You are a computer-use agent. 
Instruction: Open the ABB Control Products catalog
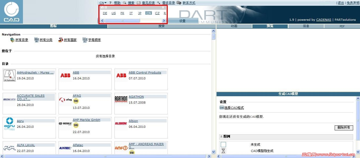(145, 73)
